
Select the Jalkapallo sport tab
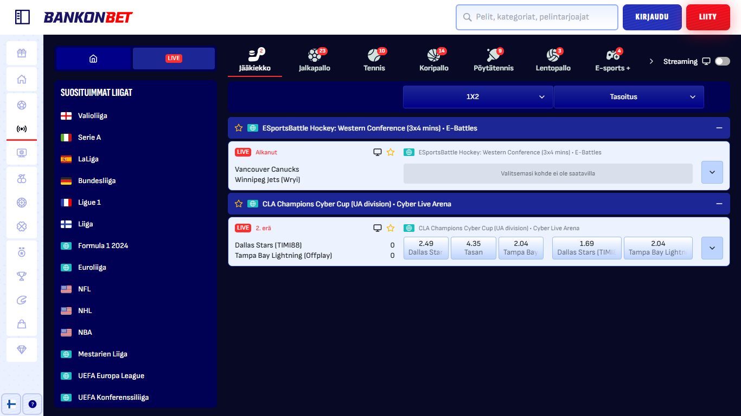[x=315, y=60]
